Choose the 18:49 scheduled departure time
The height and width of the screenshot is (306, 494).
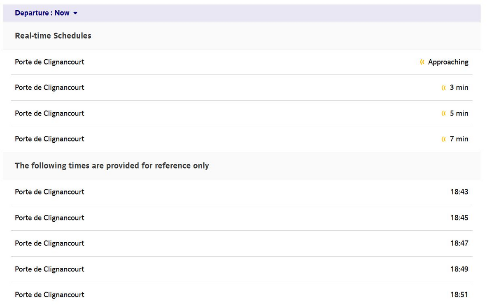pyautogui.click(x=459, y=269)
